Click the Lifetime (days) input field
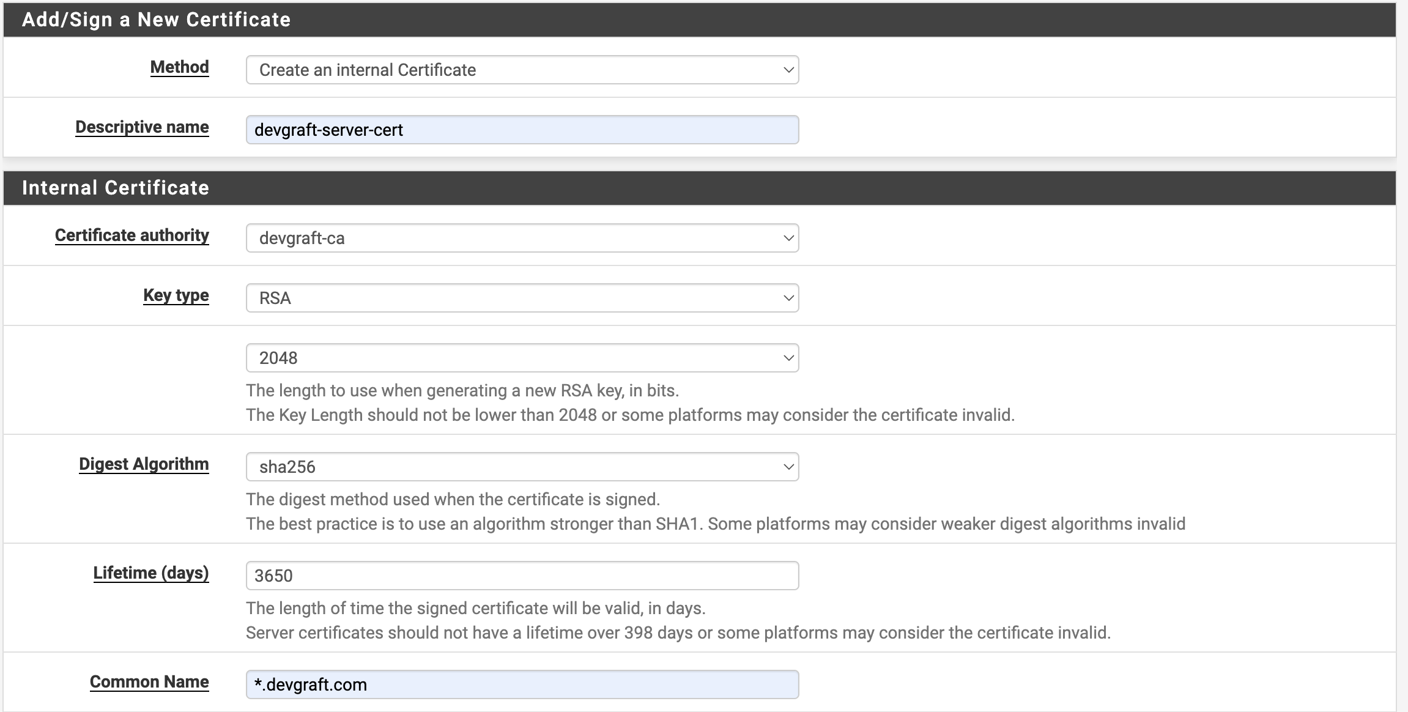This screenshot has width=1408, height=712. tap(522, 576)
